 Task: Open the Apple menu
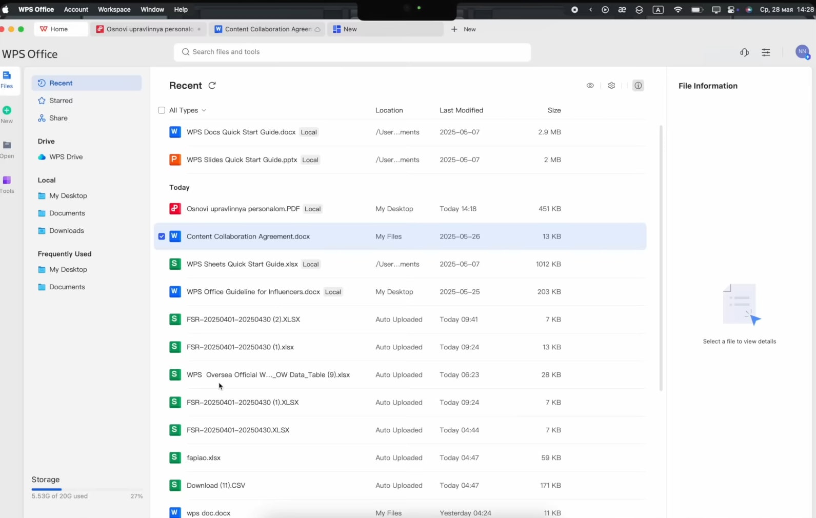[6, 9]
